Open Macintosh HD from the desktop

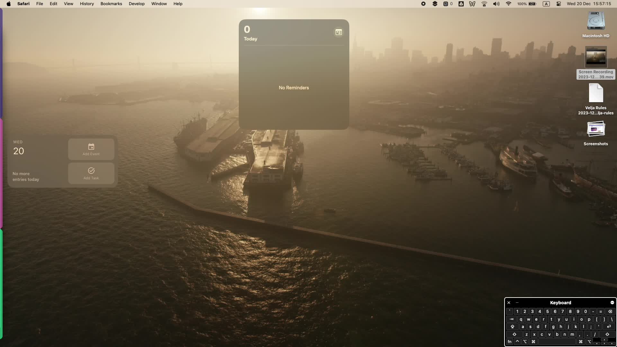595,21
